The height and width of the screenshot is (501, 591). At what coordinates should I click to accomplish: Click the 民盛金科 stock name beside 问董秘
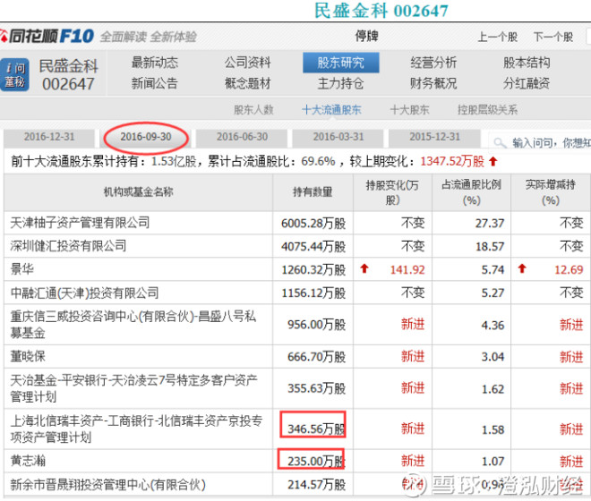69,66
